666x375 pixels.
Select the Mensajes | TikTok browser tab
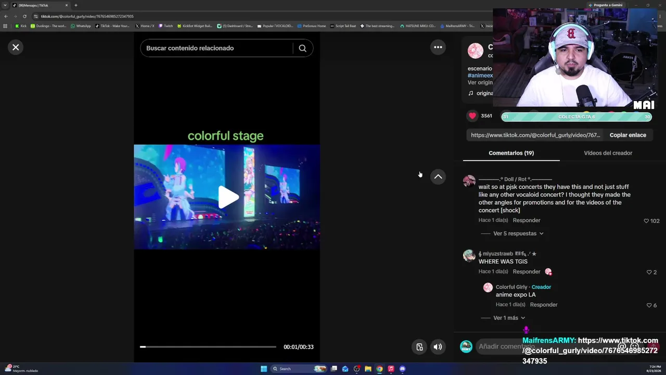pyautogui.click(x=41, y=5)
